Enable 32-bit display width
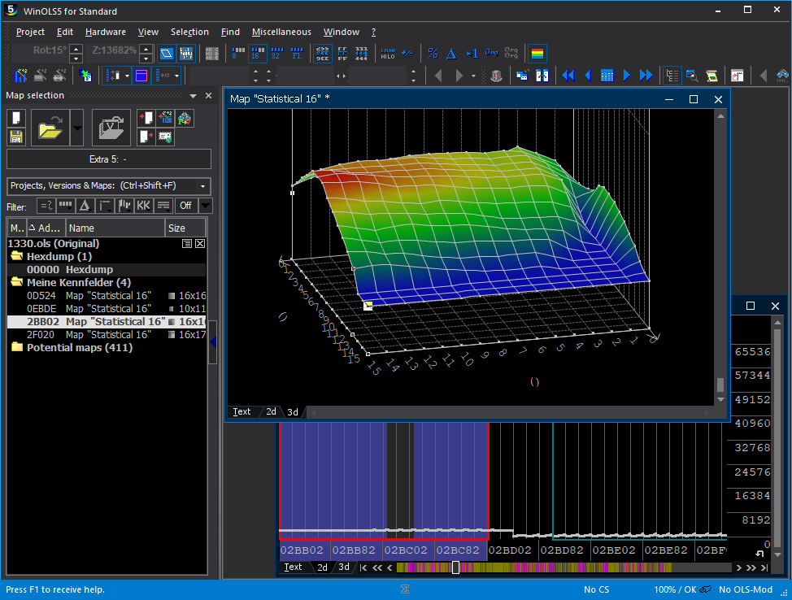792x600 pixels. [x=276, y=54]
